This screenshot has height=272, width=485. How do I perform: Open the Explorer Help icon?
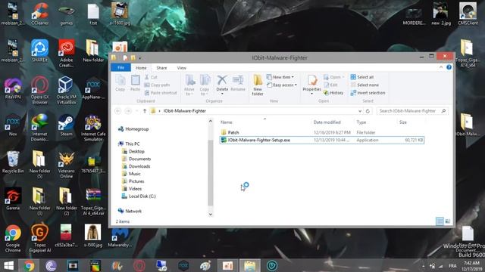coord(449,67)
